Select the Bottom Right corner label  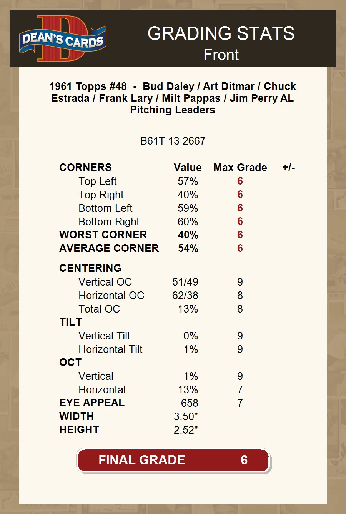tap(109, 222)
